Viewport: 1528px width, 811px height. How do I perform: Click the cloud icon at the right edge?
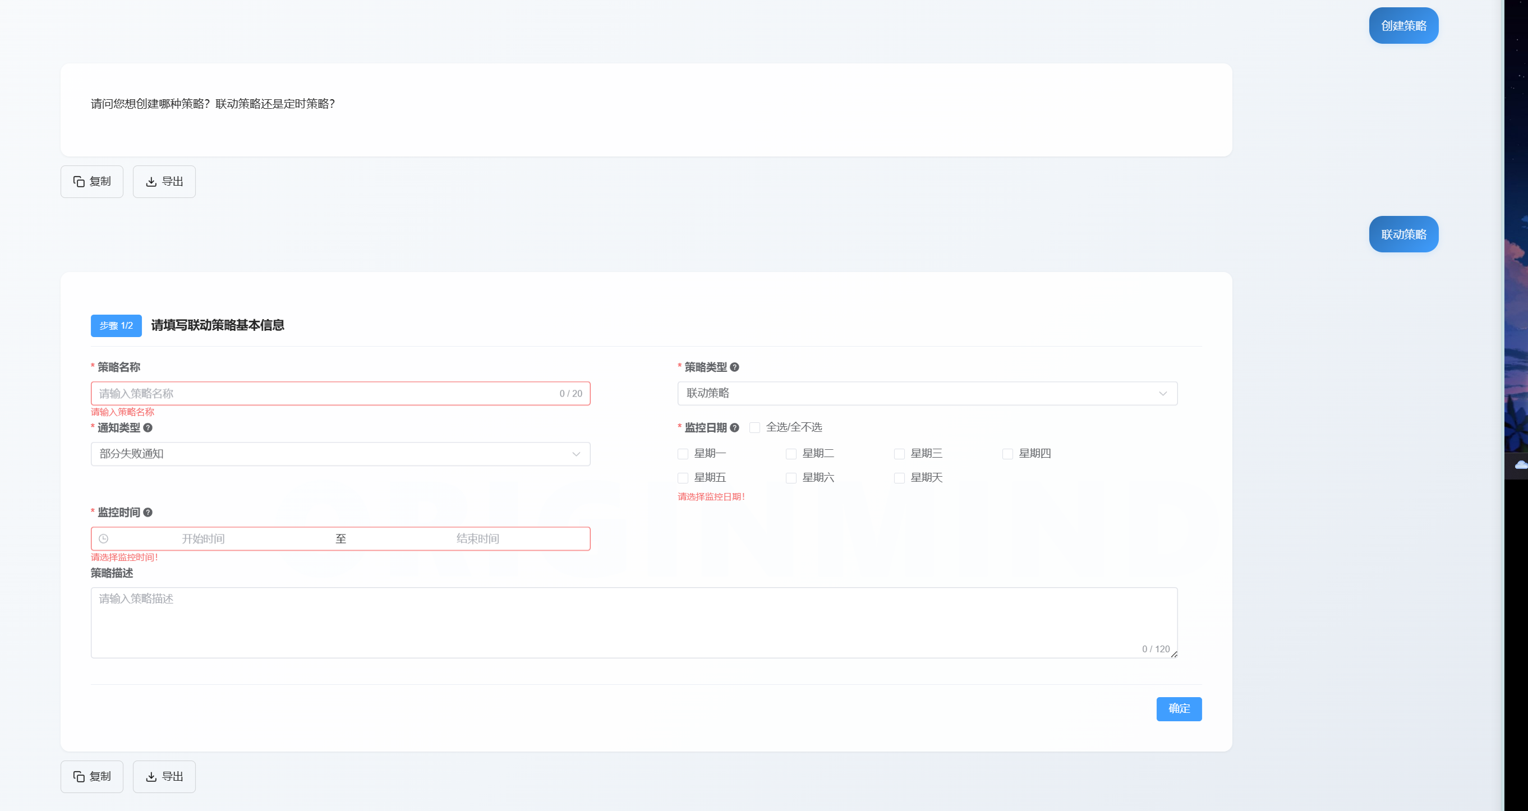[1521, 465]
